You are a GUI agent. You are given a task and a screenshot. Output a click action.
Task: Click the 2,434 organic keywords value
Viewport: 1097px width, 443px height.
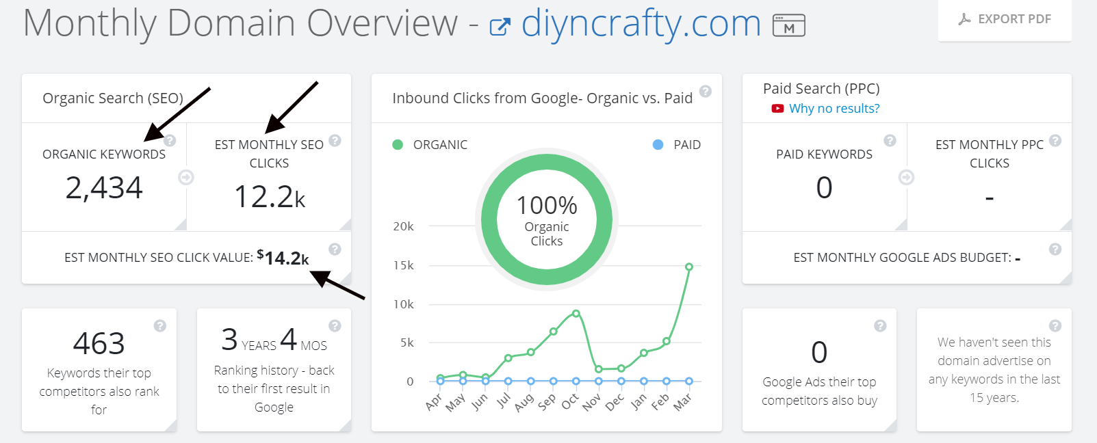[x=104, y=188]
